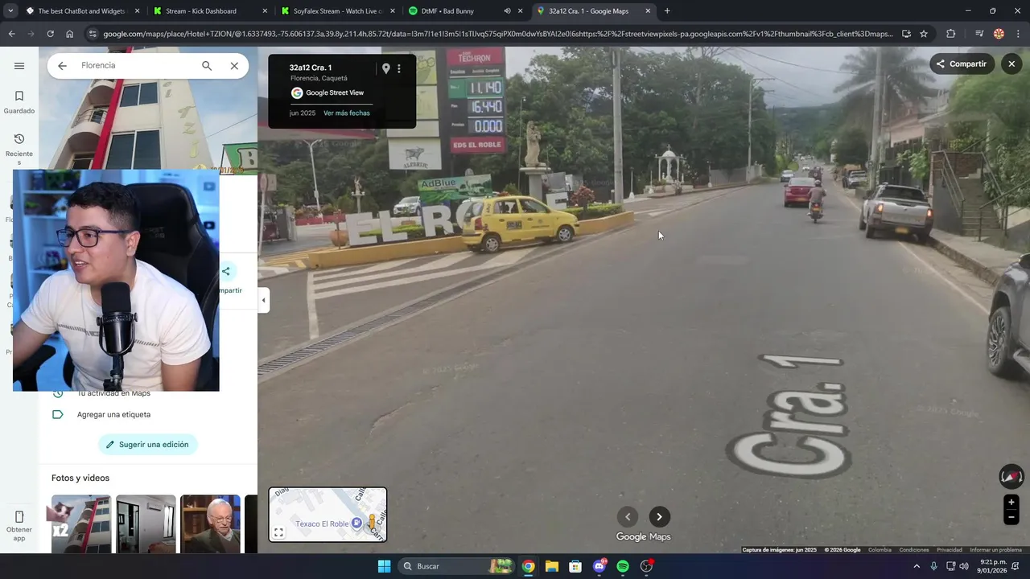Click the browser back button
Image resolution: width=1030 pixels, height=579 pixels.
pos(11,34)
